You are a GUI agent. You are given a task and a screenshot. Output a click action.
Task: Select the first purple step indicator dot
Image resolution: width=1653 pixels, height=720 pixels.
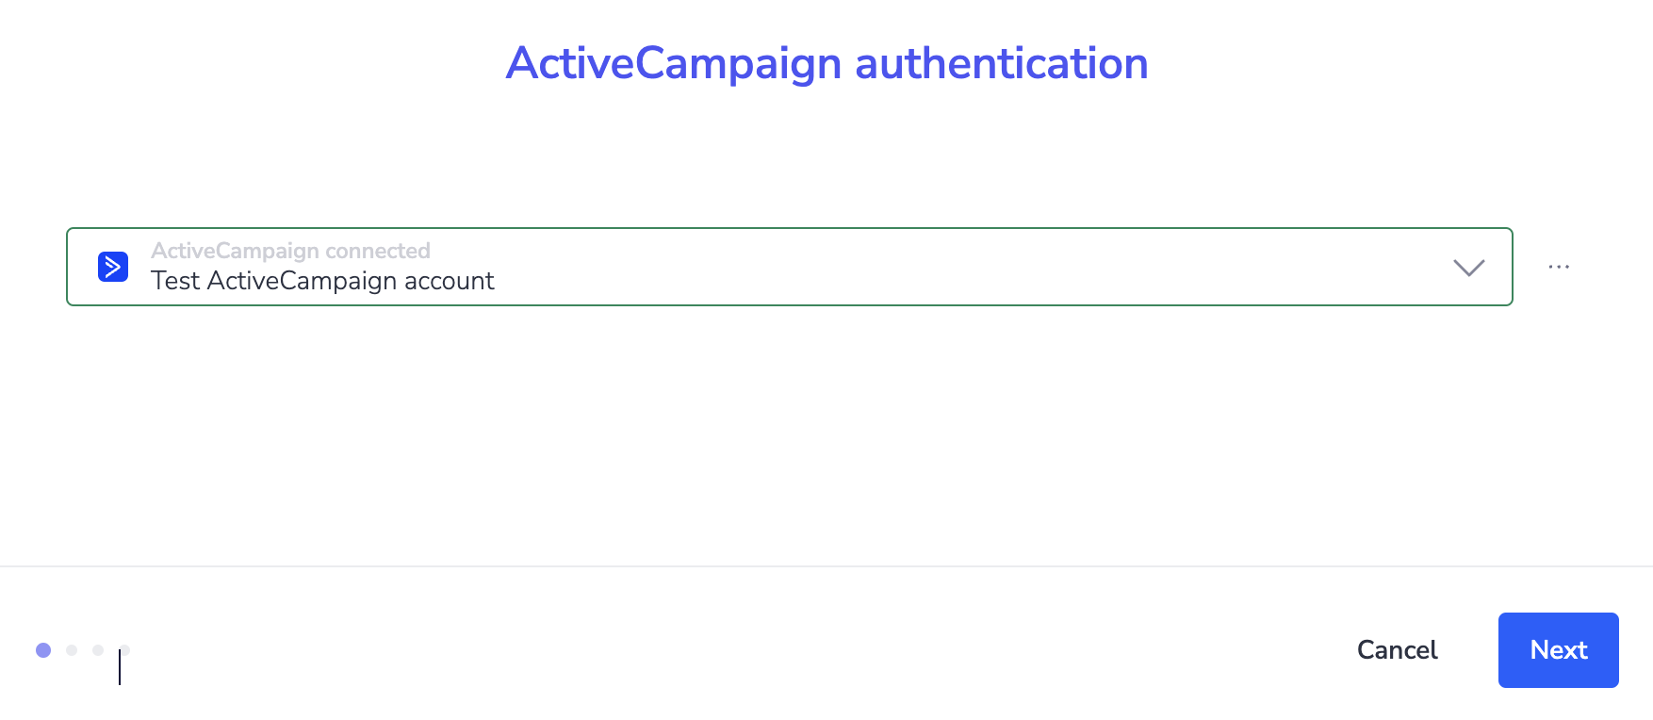tap(43, 650)
